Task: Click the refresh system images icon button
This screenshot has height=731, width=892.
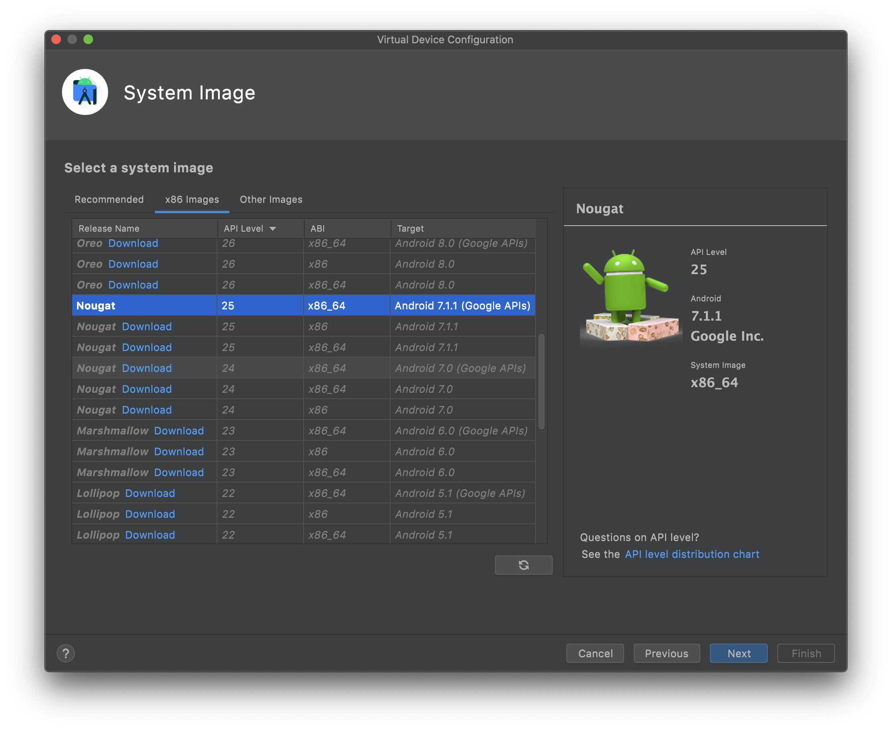Action: coord(523,565)
